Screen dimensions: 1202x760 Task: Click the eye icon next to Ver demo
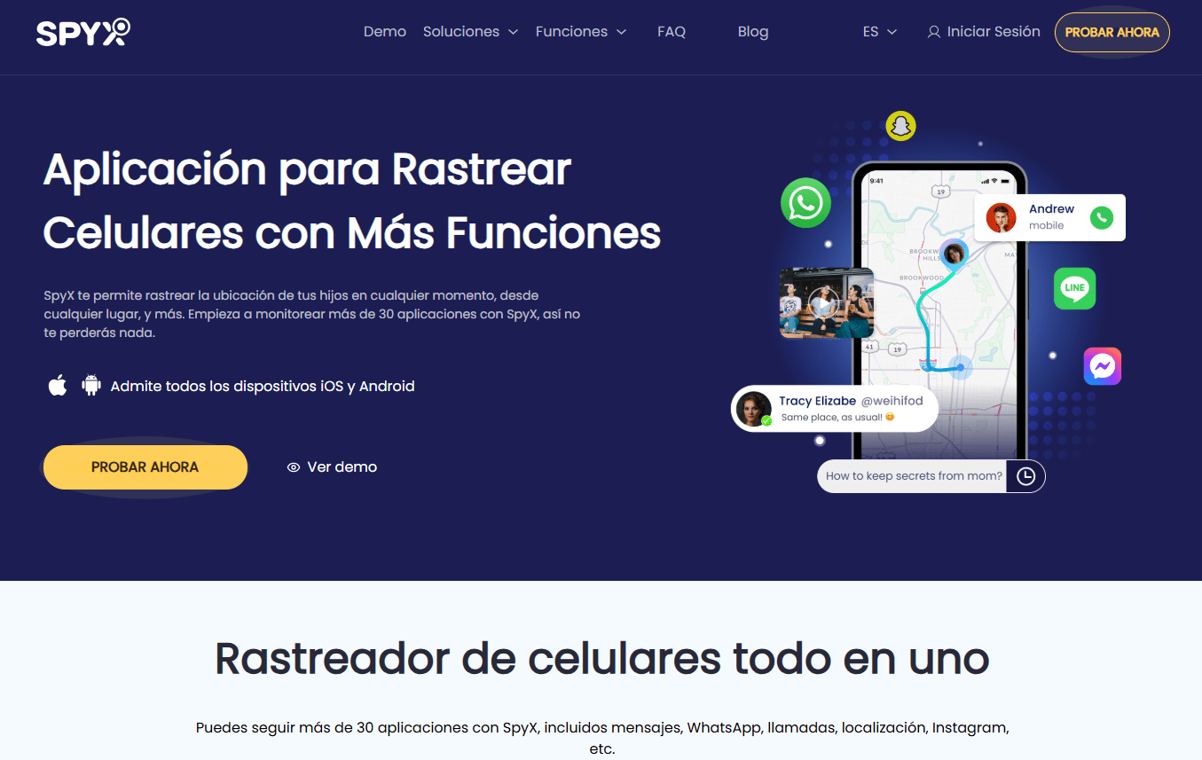click(294, 467)
